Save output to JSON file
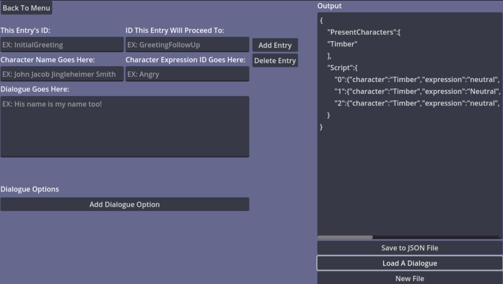The image size is (503, 284). pyautogui.click(x=409, y=248)
